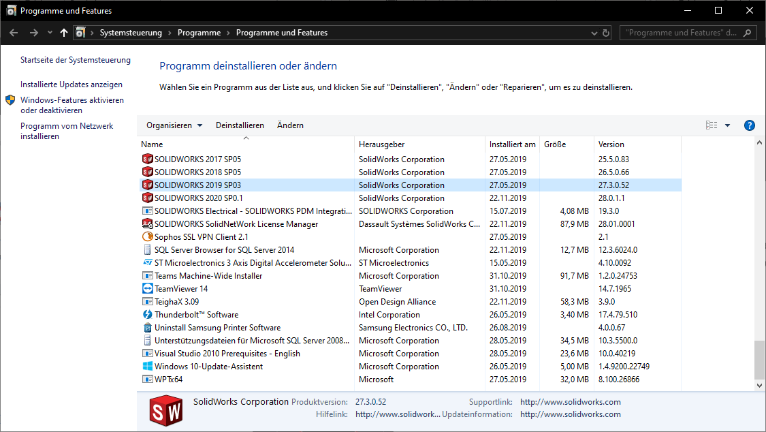This screenshot has width=766, height=432.
Task: Expand the chevron before Systemsteuerung breadcrumb
Action: (x=92, y=33)
